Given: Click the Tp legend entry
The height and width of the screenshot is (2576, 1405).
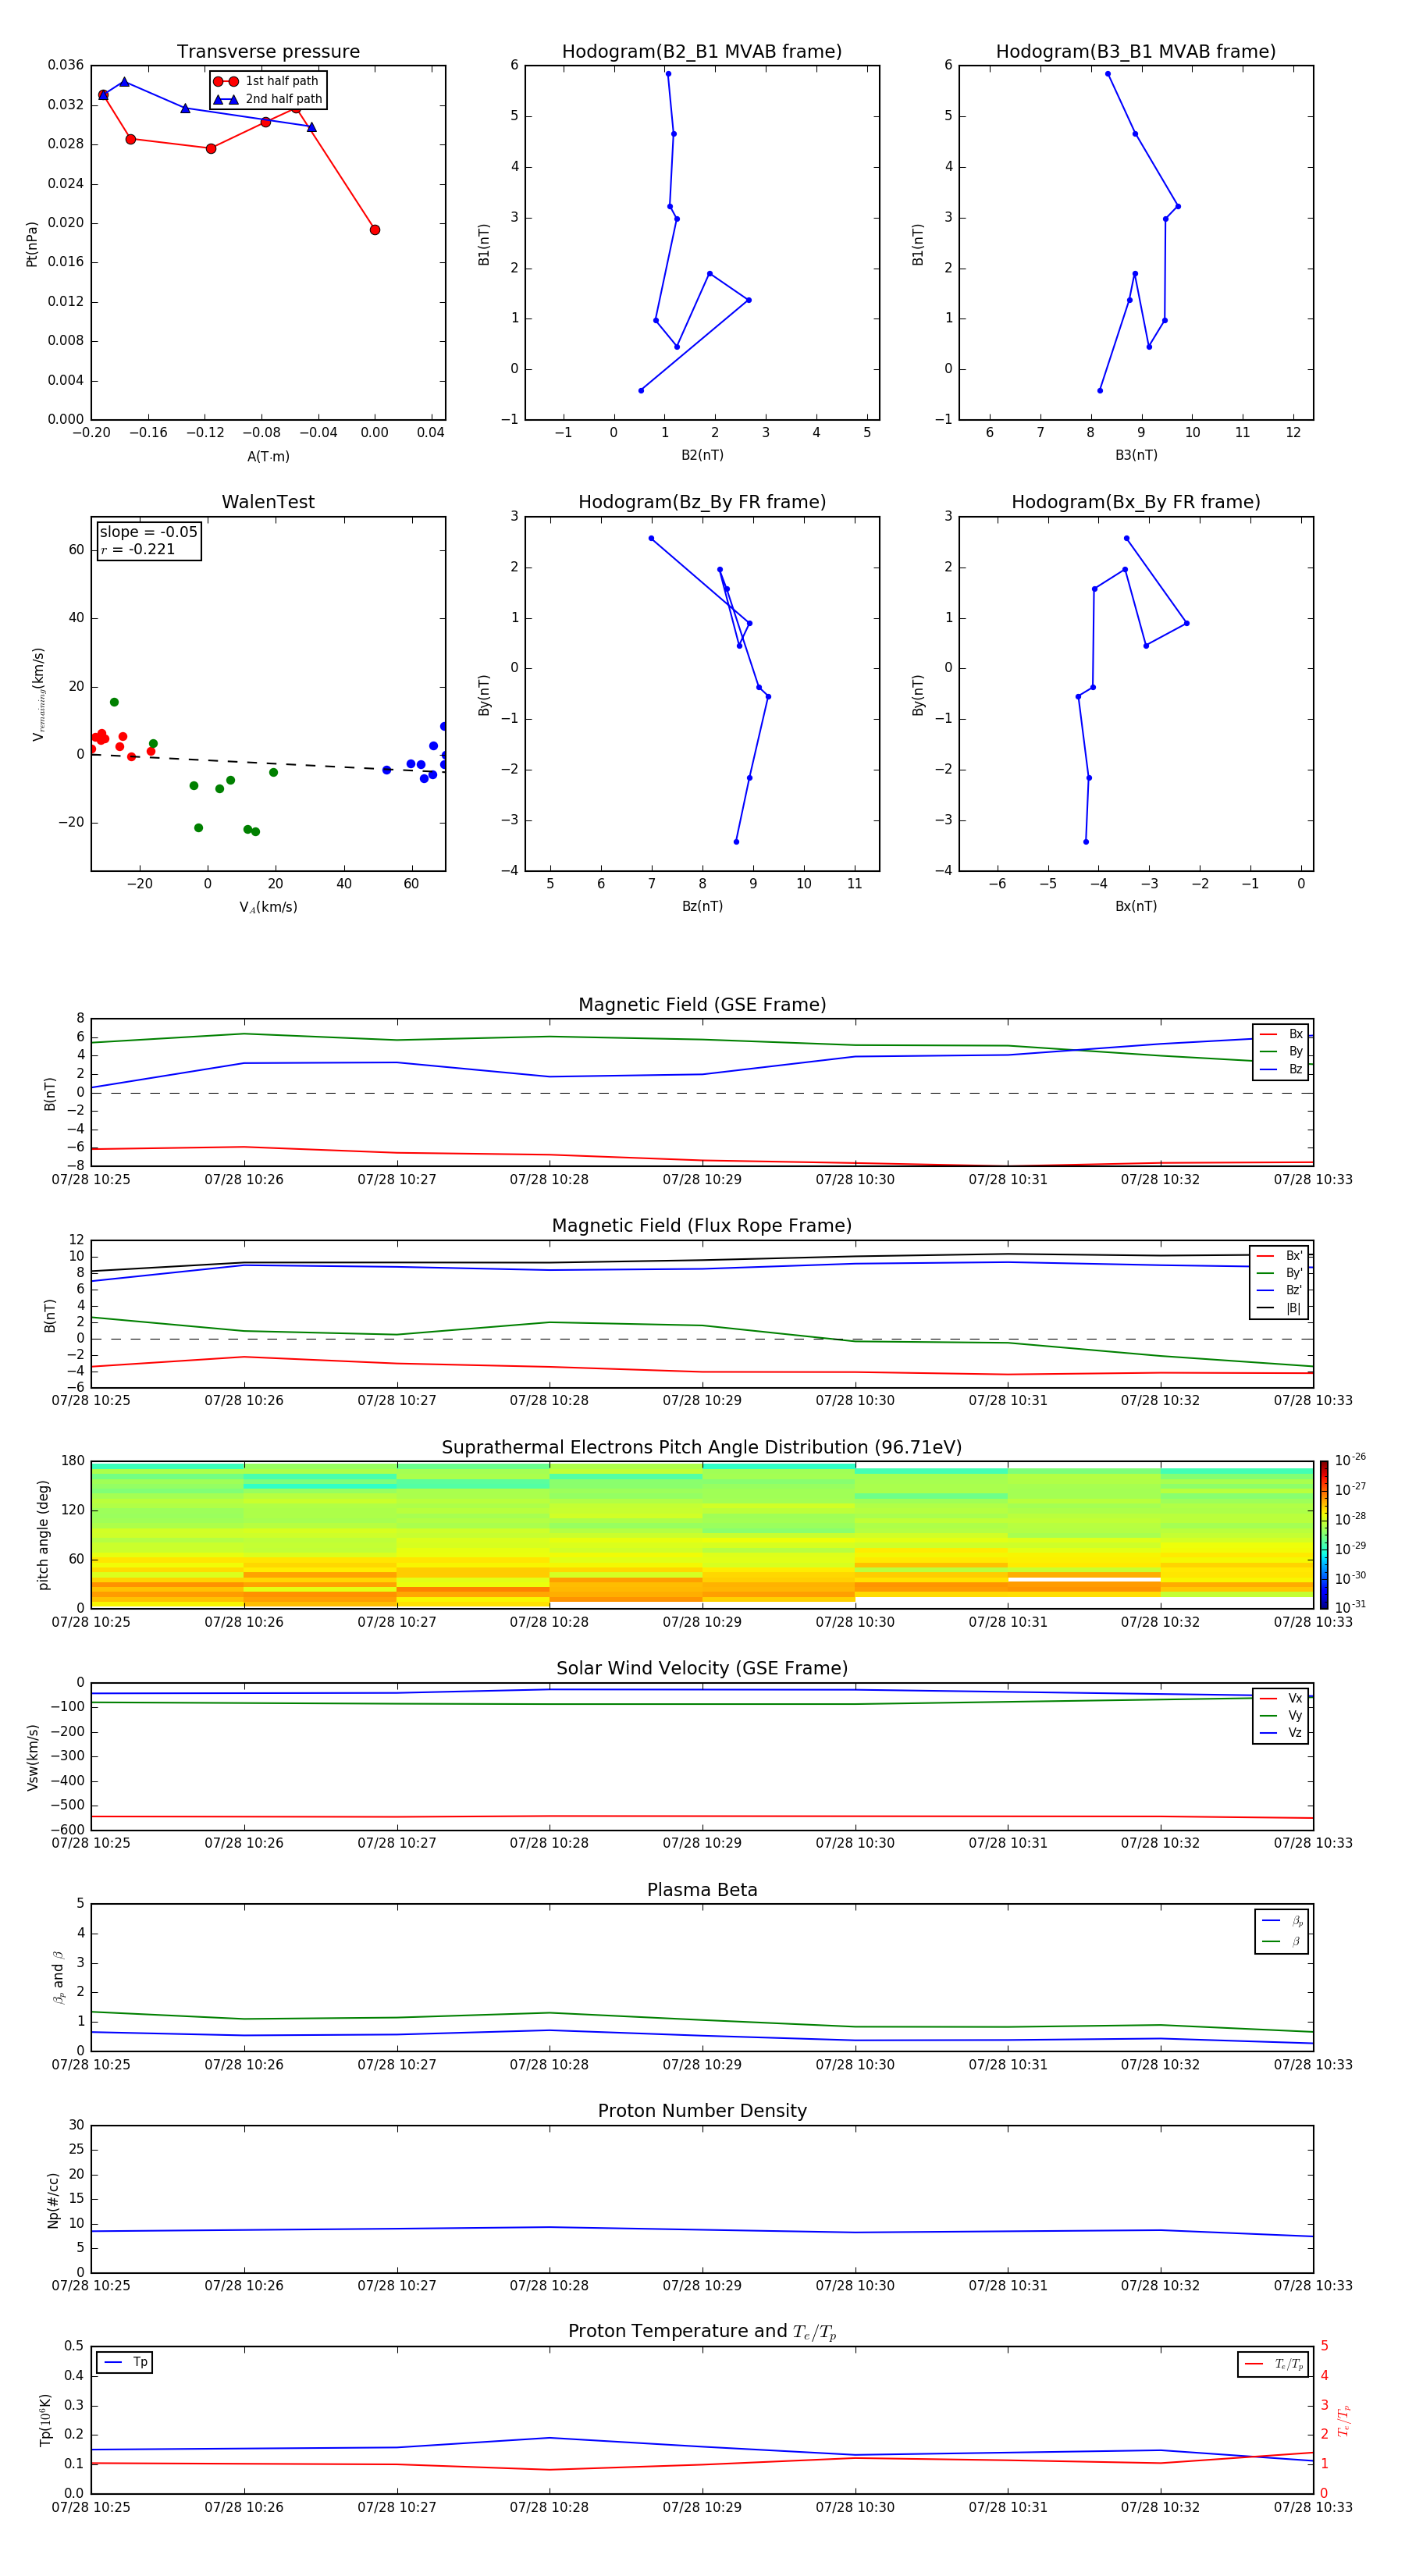Looking at the screenshot, I should (x=125, y=2362).
